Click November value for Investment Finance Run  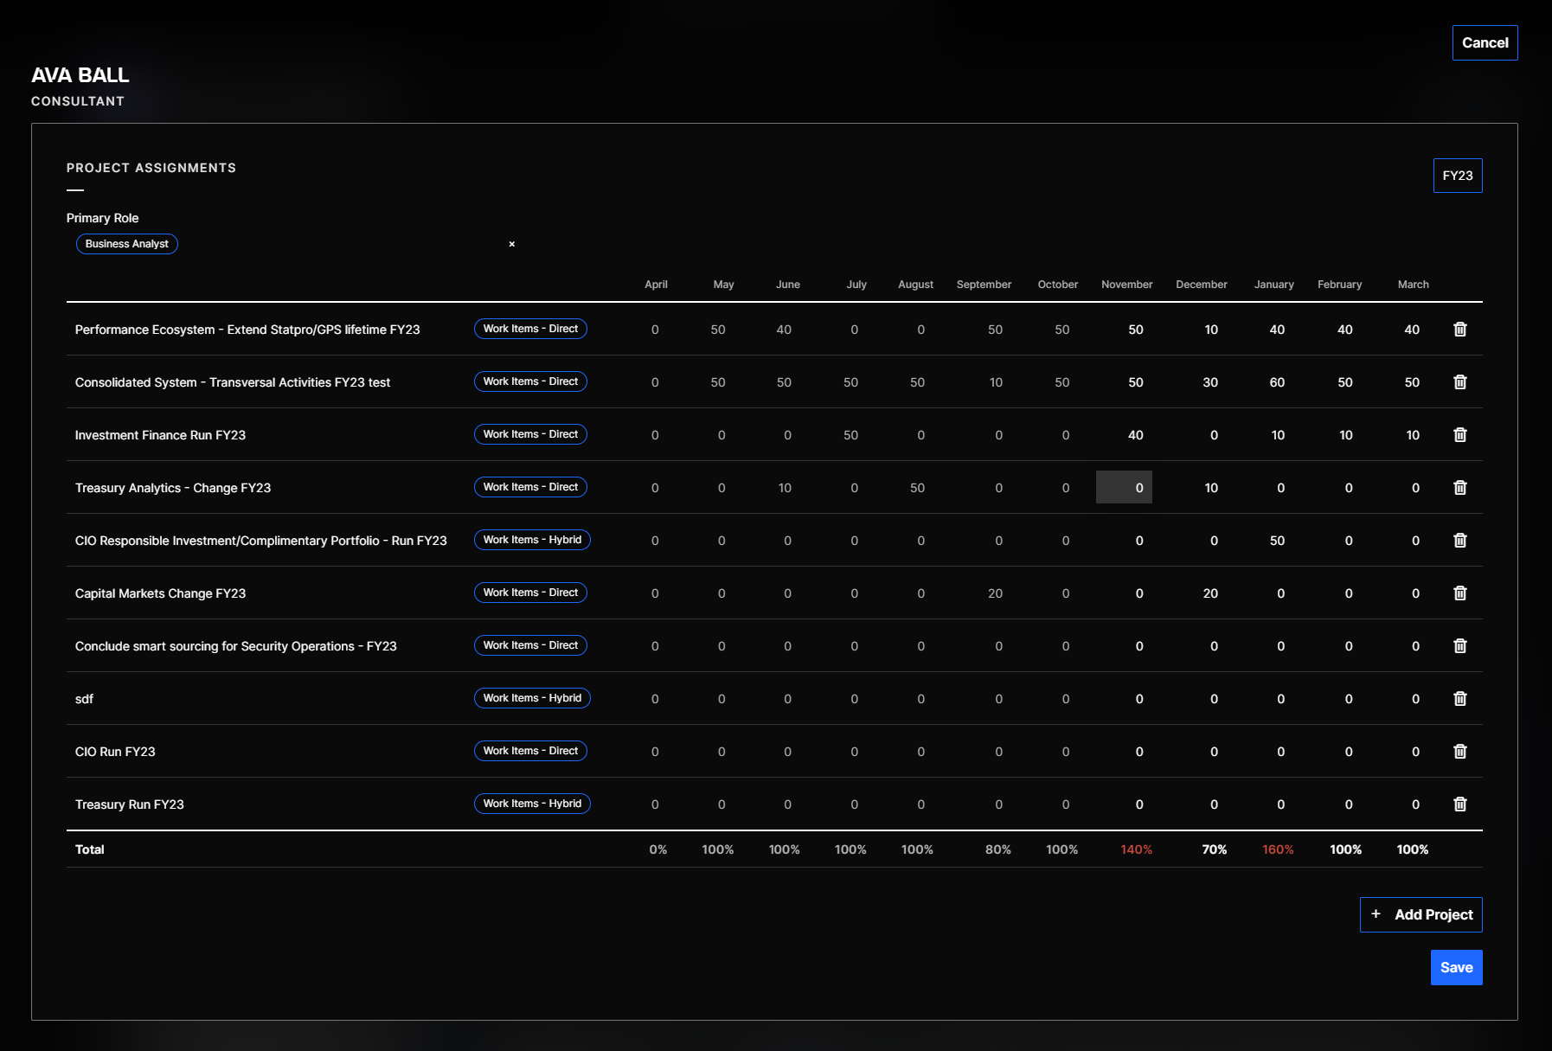[x=1135, y=435]
